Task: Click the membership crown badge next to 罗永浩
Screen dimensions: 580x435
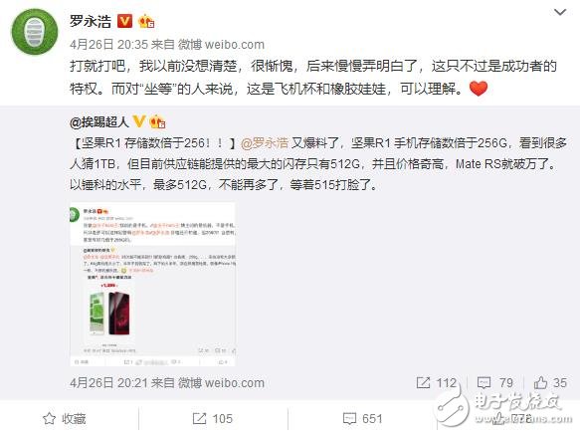Action: 146,22
